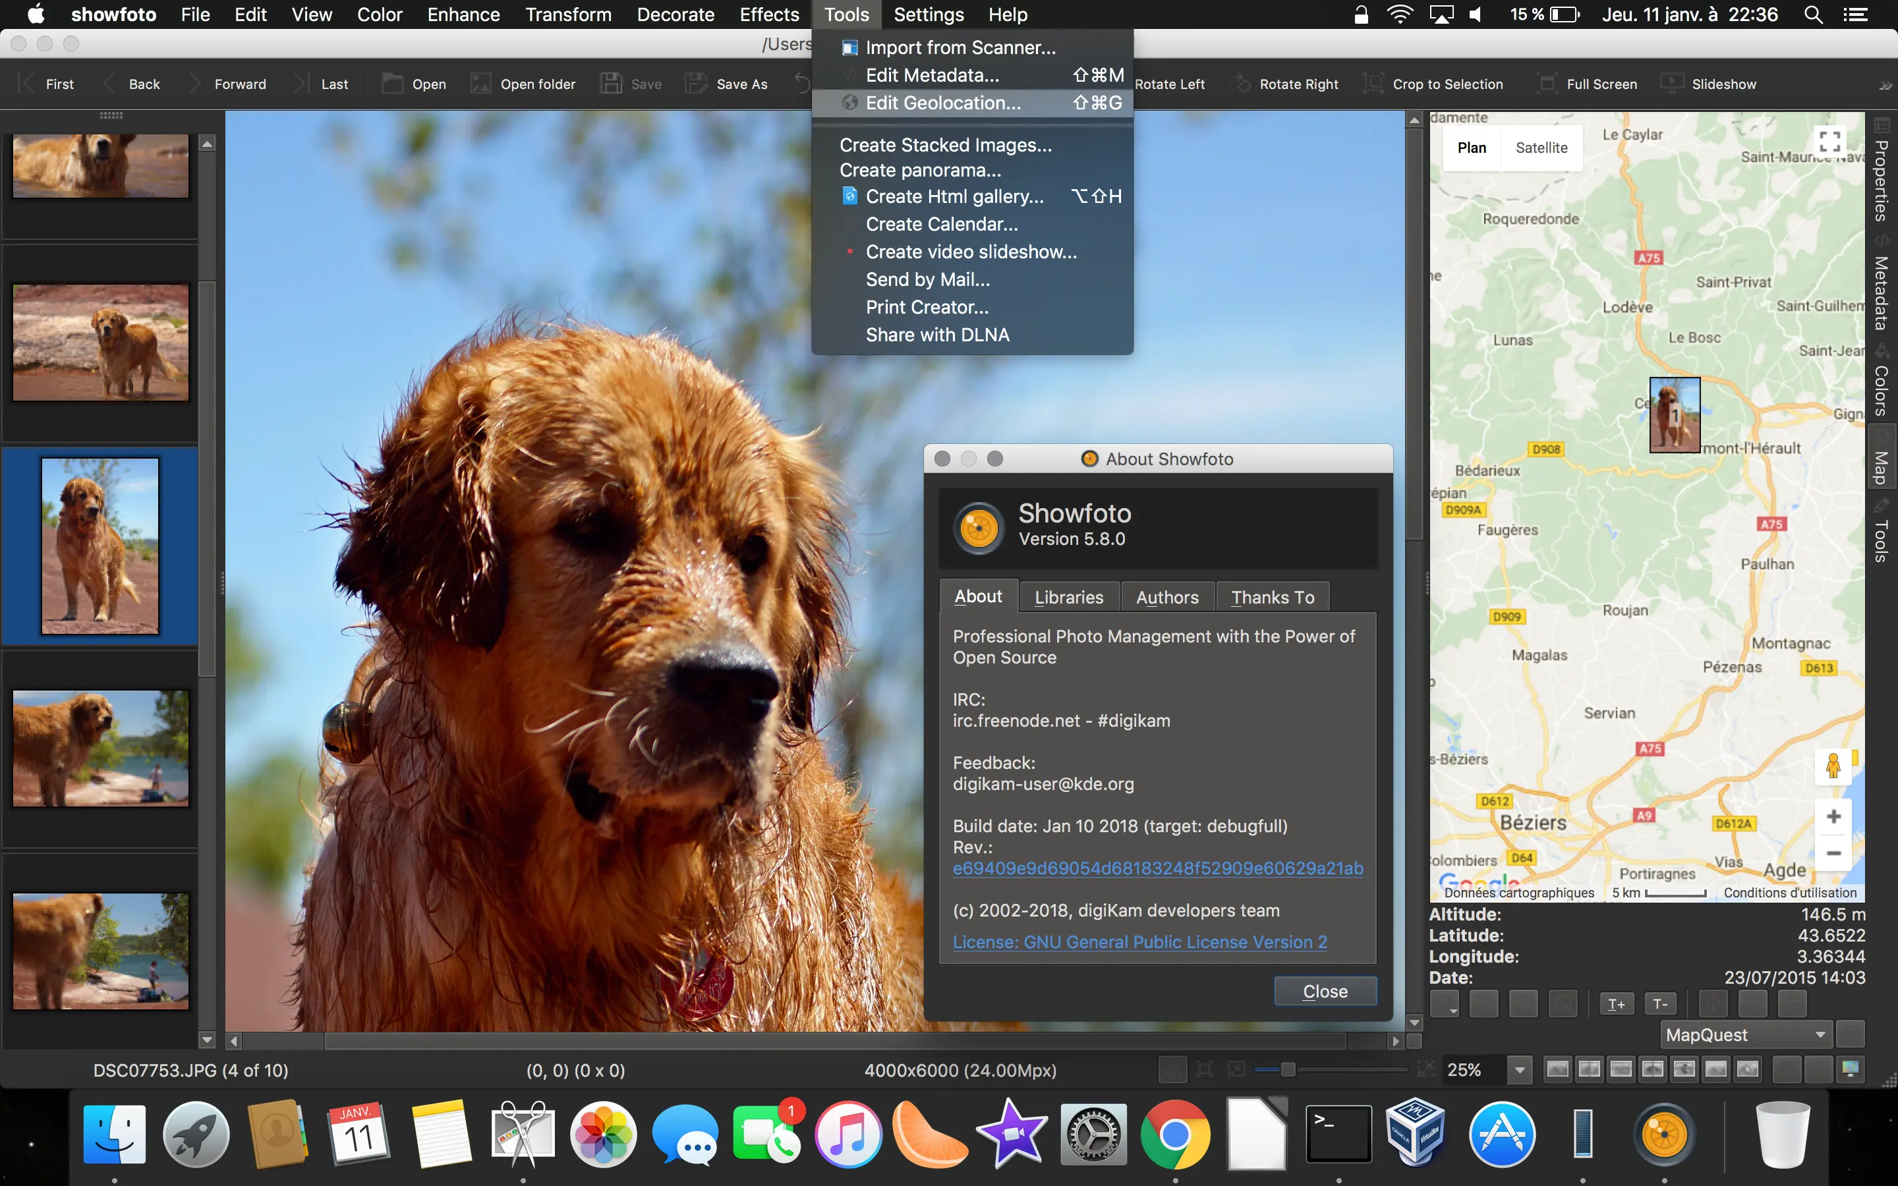Click the T+ thumbnail size button
The height and width of the screenshot is (1186, 1898).
[1616, 1004]
